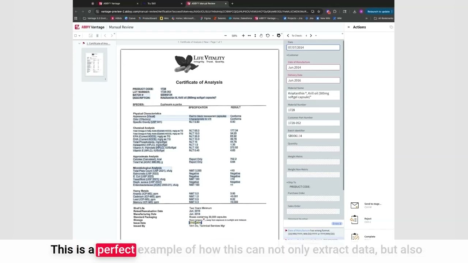The height and width of the screenshot is (263, 468).
Task: Click the image view settings icon in toolbar
Action: tap(279, 35)
